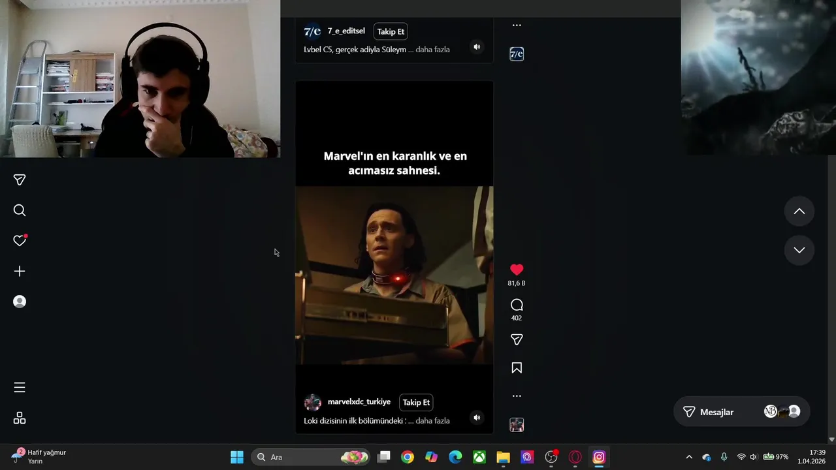Viewport: 836px width, 470px height.
Task: Open File Explorer from taskbar
Action: tap(503, 457)
